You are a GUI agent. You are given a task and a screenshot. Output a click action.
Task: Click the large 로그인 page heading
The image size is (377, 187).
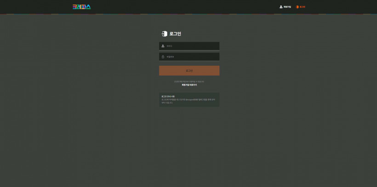[x=175, y=34]
